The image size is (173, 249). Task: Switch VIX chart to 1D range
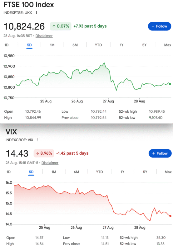click(x=9, y=172)
